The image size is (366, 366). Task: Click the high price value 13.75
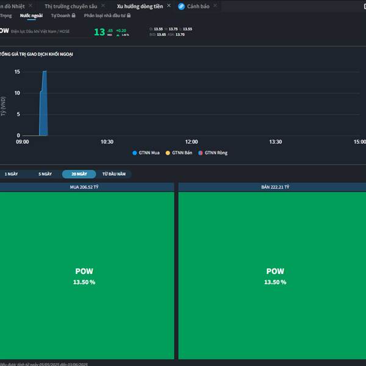pyautogui.click(x=173, y=29)
